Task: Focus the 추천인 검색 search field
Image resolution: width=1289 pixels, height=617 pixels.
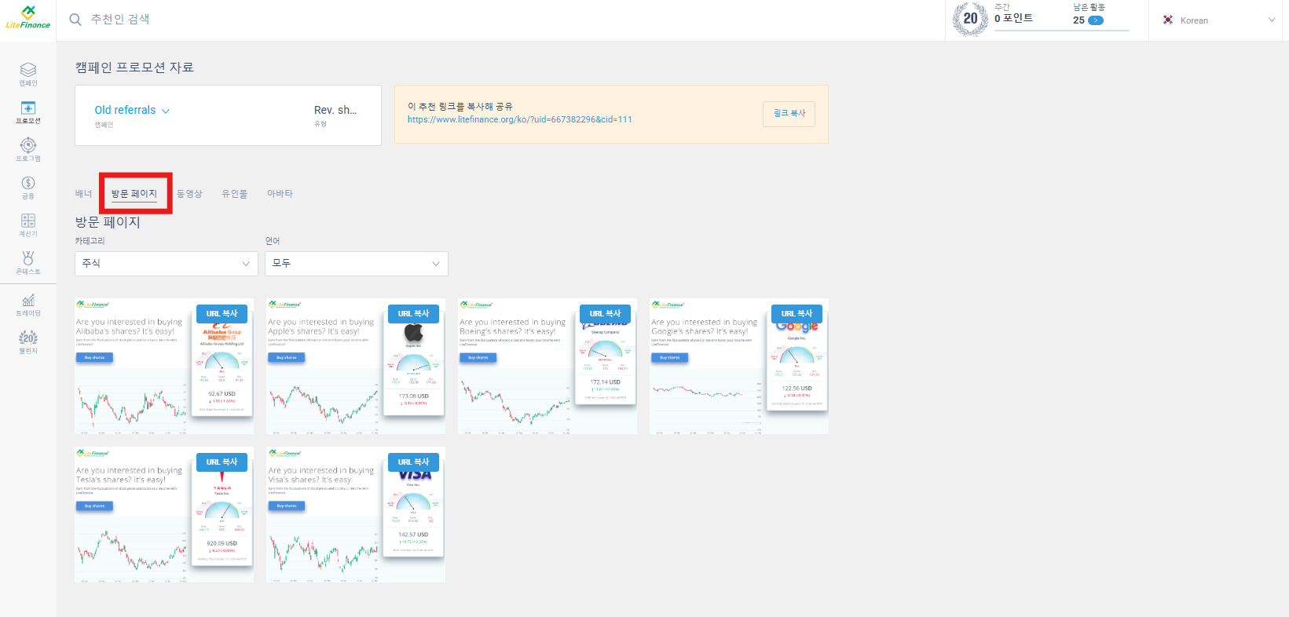Action: pyautogui.click(x=120, y=20)
